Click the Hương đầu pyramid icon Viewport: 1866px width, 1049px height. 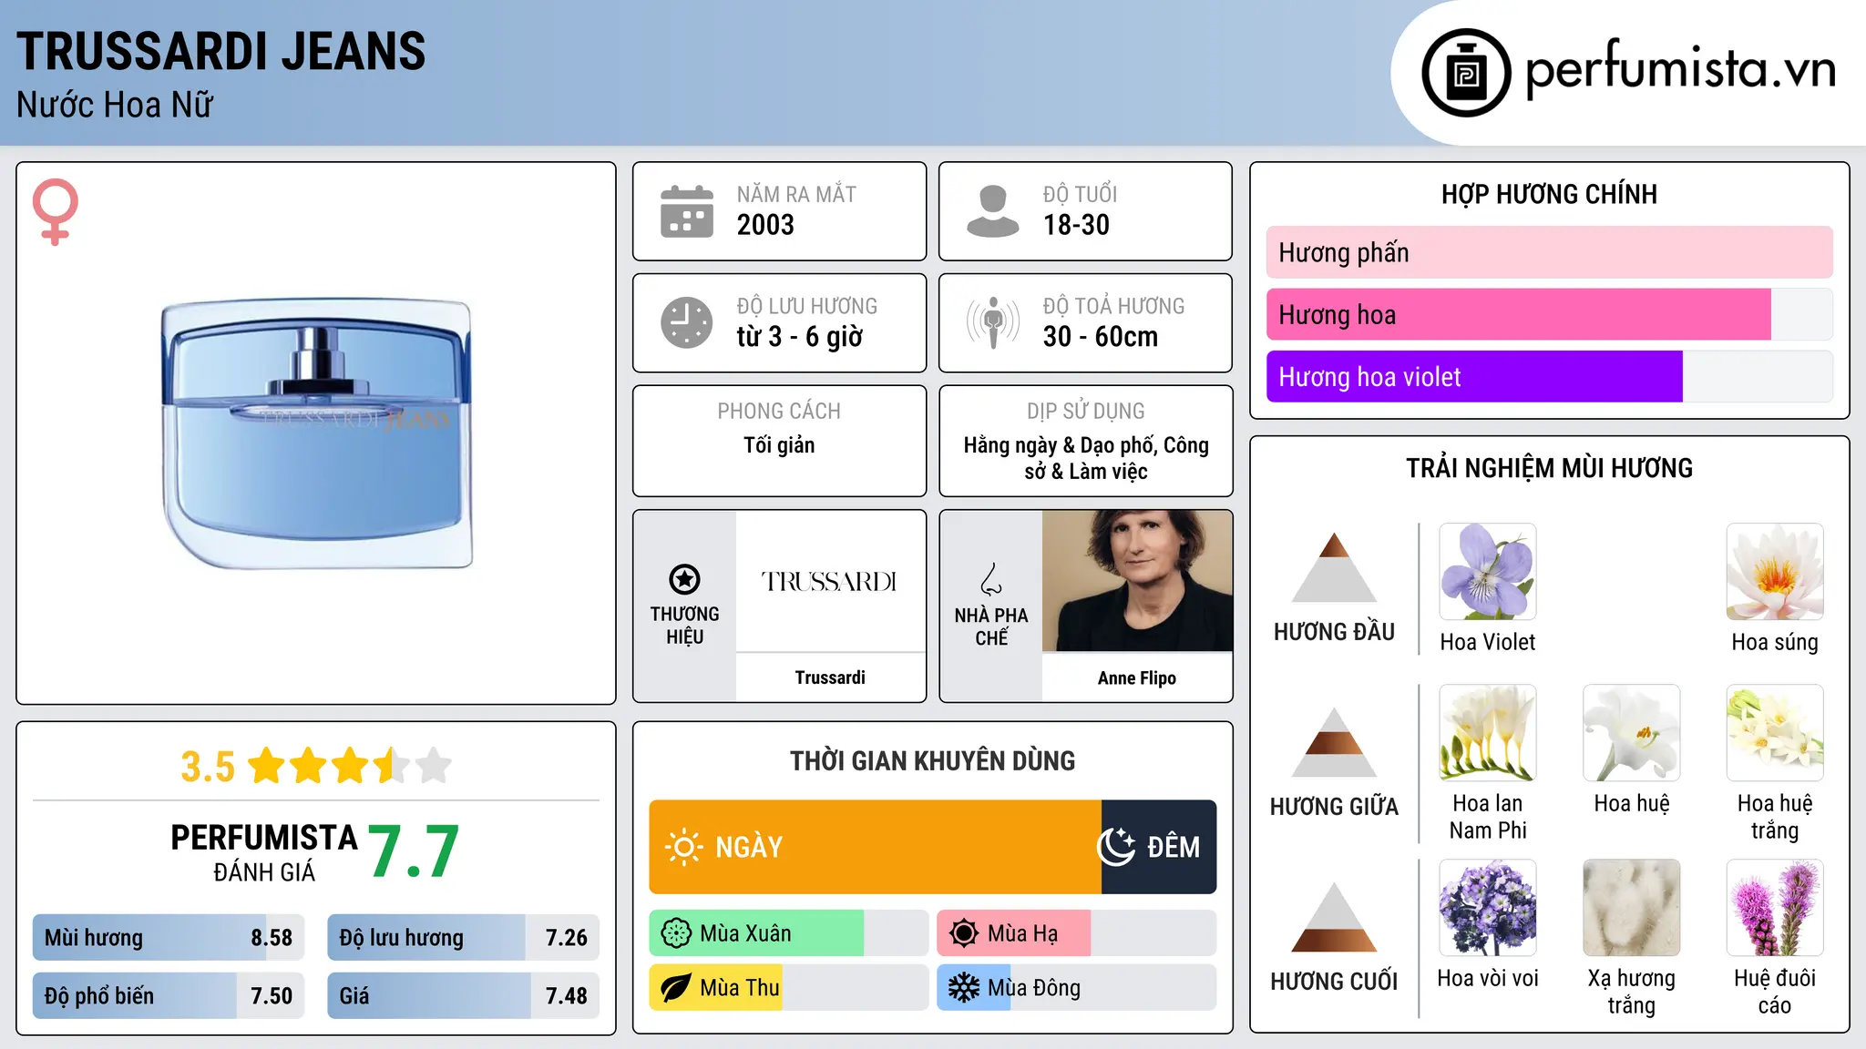click(1334, 567)
